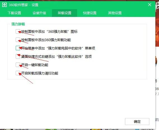Enable 控制面板中添加360强力卸载功能 checkbox
The width and height of the screenshot is (159, 130).
pos(18,40)
